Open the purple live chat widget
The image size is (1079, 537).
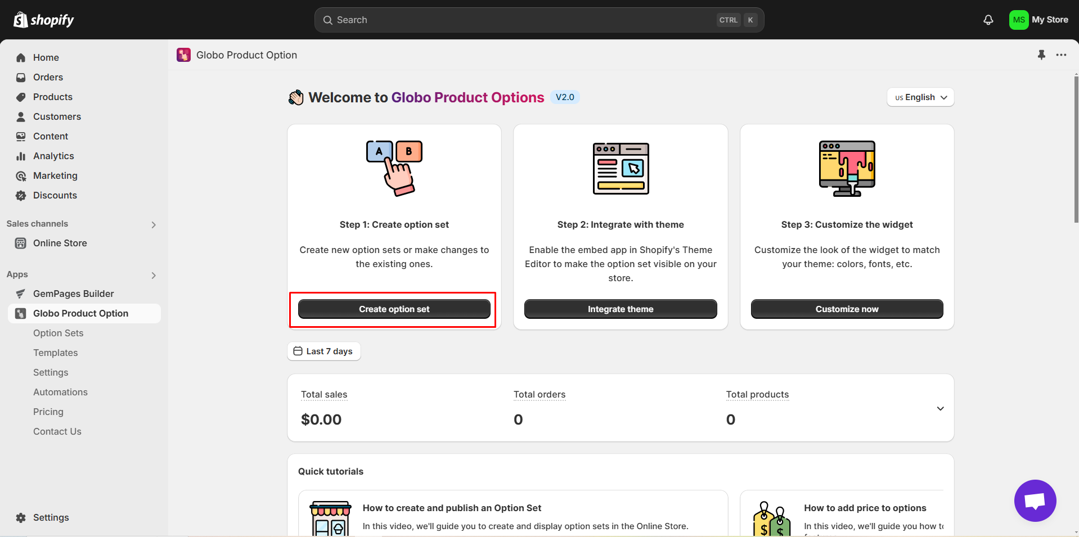point(1035,500)
